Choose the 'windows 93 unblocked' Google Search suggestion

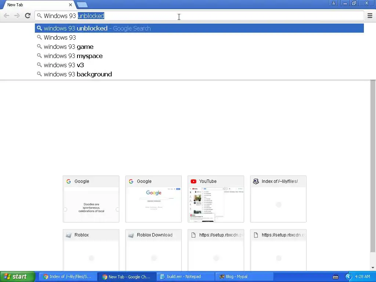coord(199,28)
